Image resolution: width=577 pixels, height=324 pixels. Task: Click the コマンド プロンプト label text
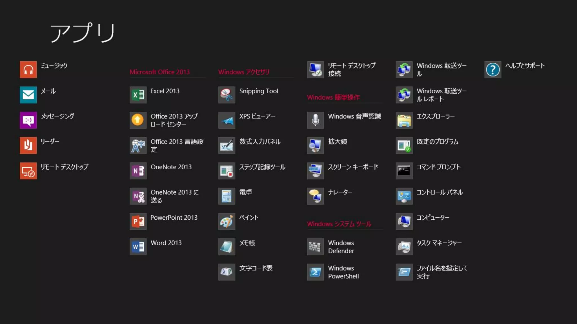tap(439, 167)
